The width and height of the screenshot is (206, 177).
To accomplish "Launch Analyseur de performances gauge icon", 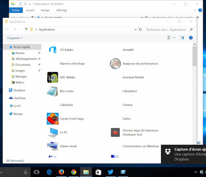I will [115, 64].
